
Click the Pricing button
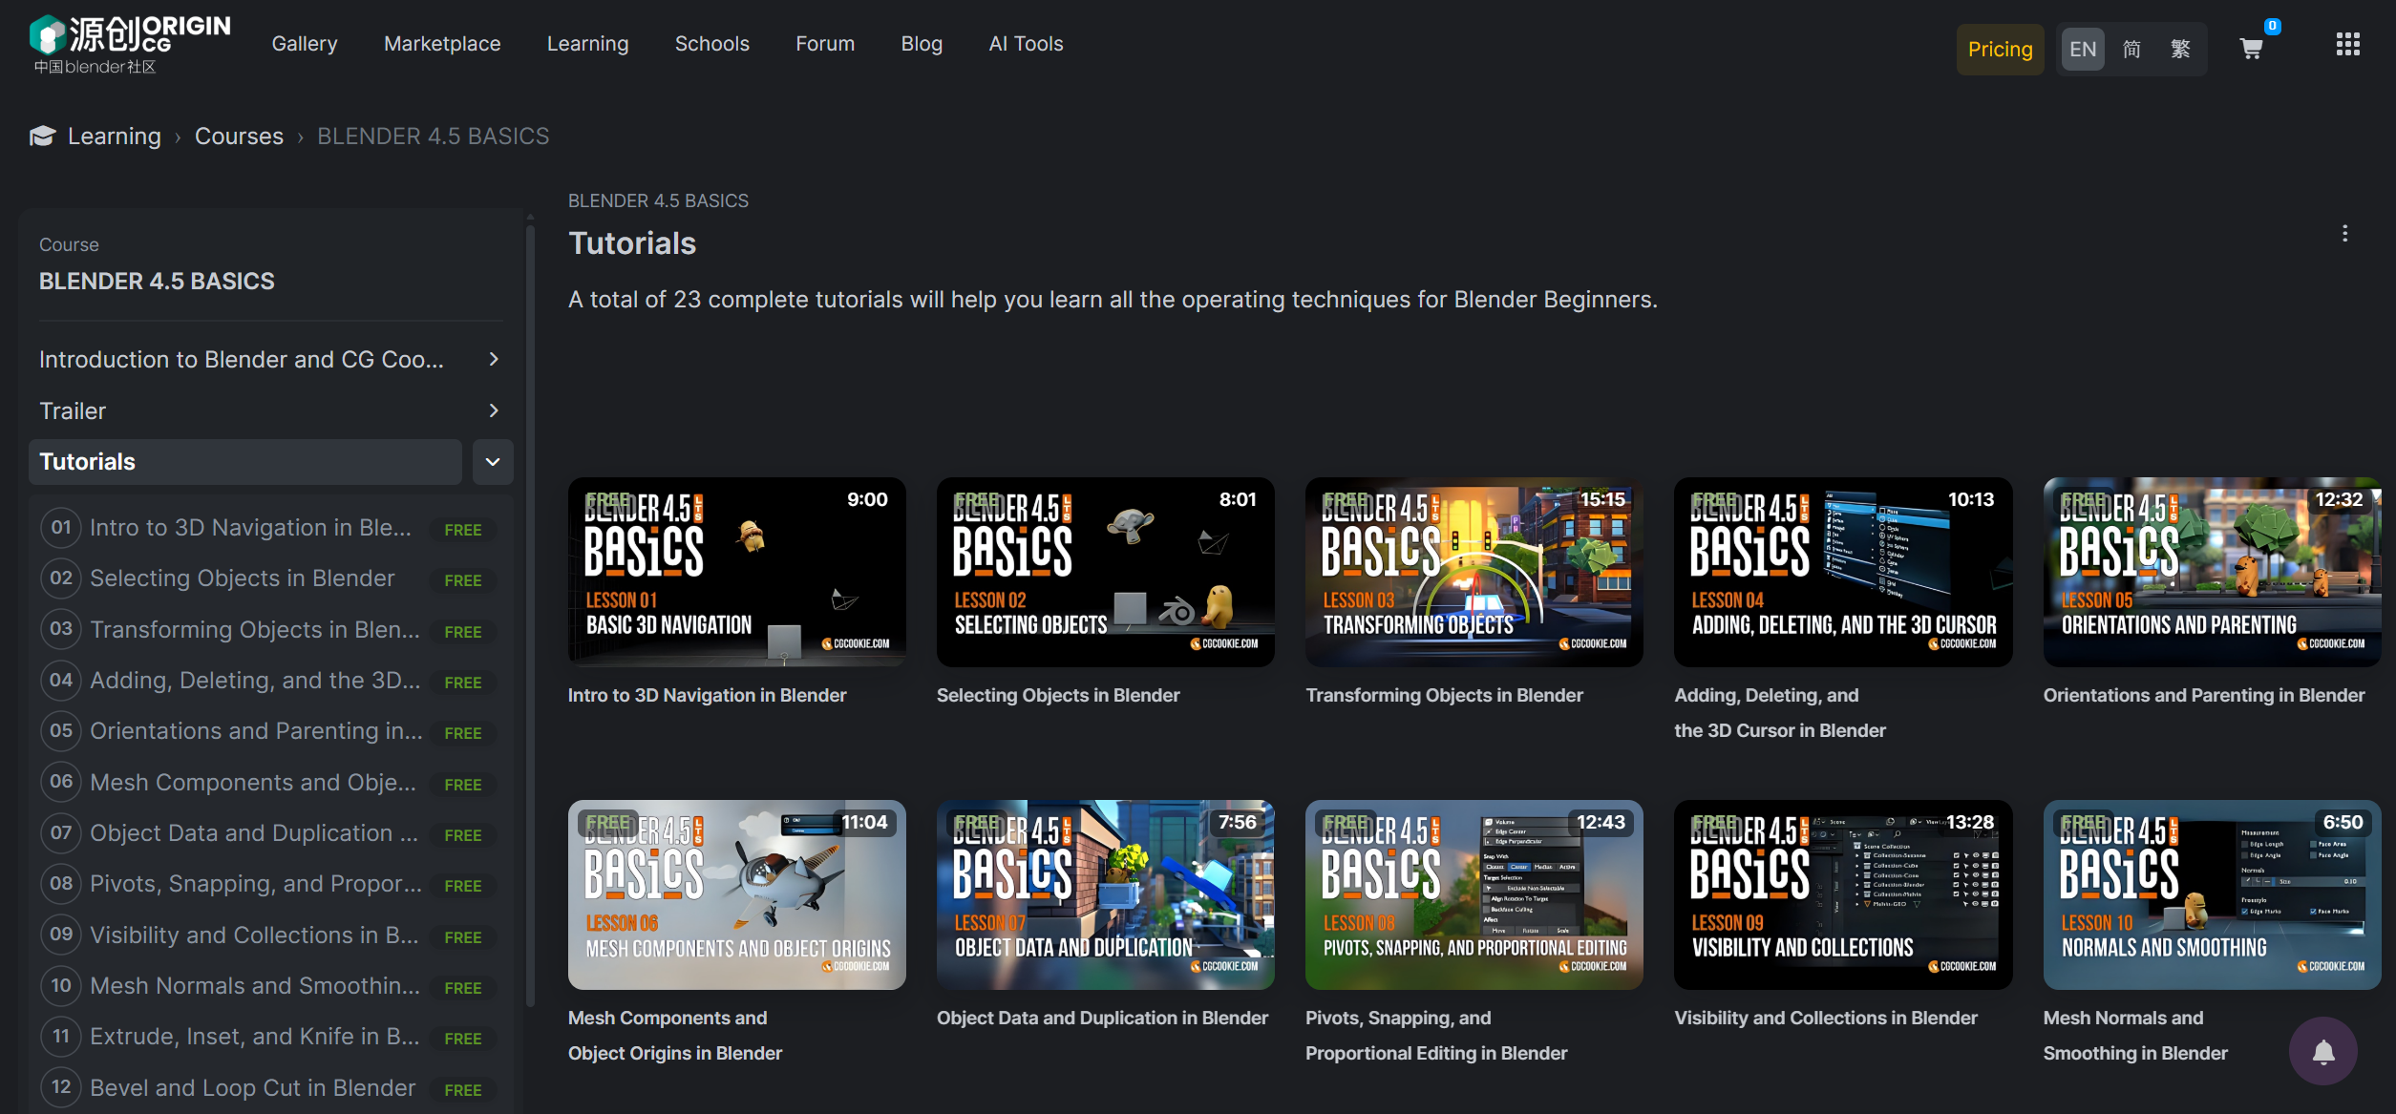tap(2000, 49)
